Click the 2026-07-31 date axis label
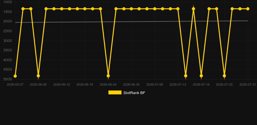Image resolution: width=257 pixels, height=125 pixels. pos(248,85)
